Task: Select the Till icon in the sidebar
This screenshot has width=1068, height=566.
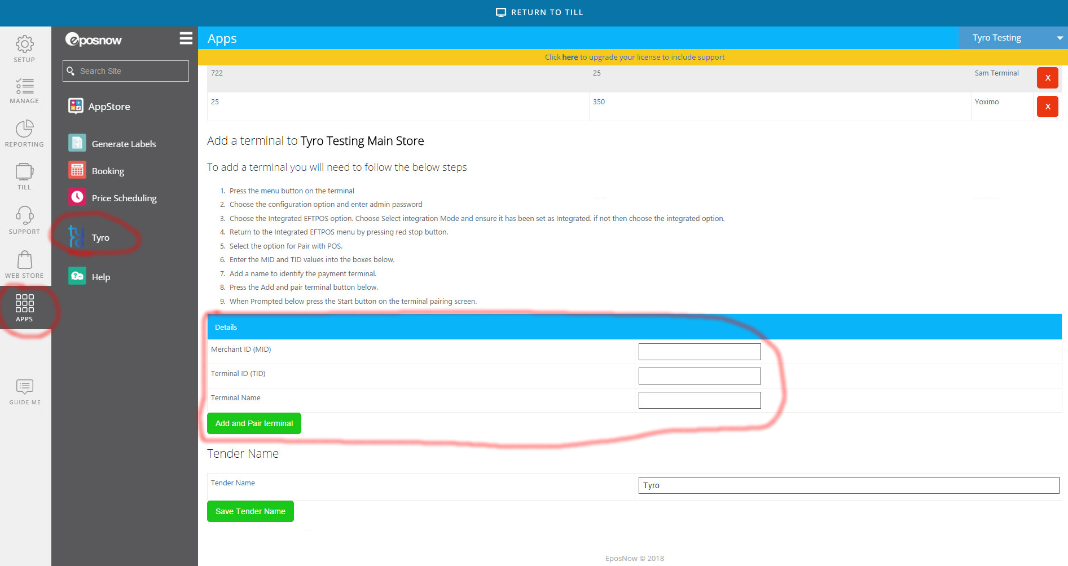Action: pyautogui.click(x=24, y=176)
